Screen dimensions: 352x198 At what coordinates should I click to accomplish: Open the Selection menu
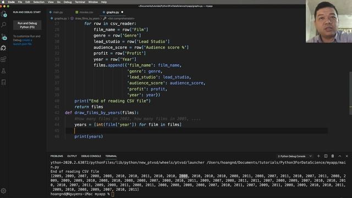(x=39, y=2)
